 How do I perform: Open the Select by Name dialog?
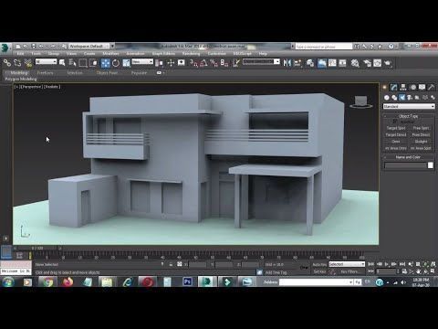point(72,63)
